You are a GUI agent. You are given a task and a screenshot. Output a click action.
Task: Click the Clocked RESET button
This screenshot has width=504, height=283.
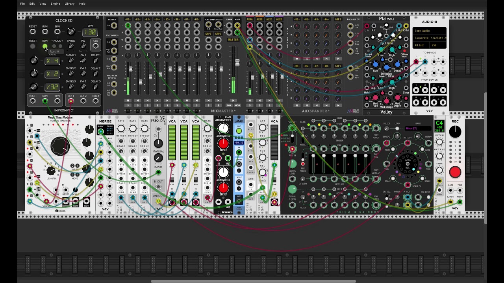pyautogui.click(x=33, y=46)
